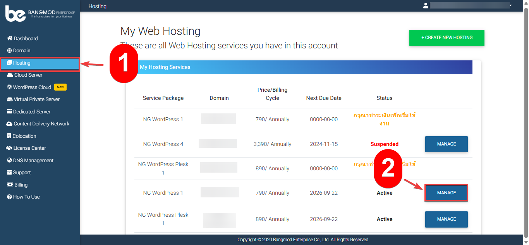Viewport: 529px width, 245px height.
Task: Manage the suspended NG WordPress 4 hosting
Action: click(446, 144)
